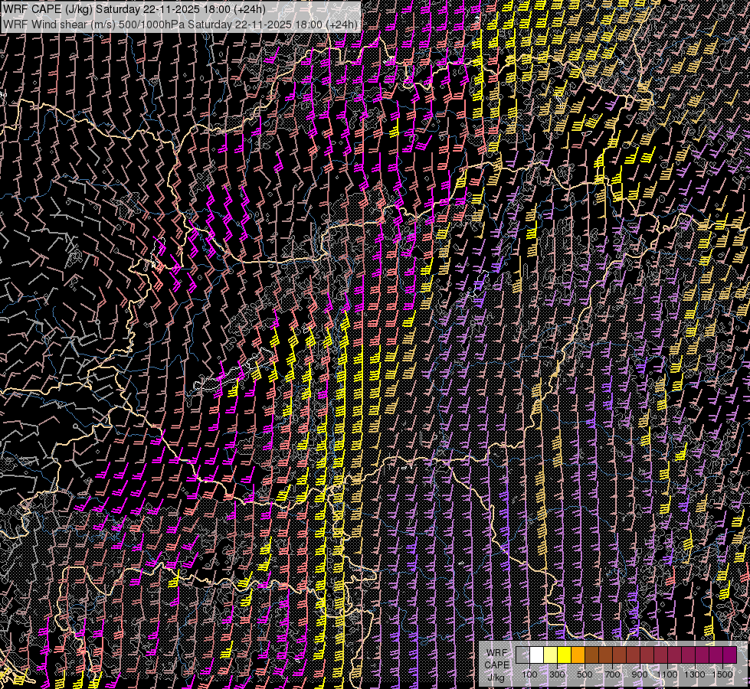The height and width of the screenshot is (689, 750).
Task: Click the 900 value under the colorbar
Action: point(640,674)
